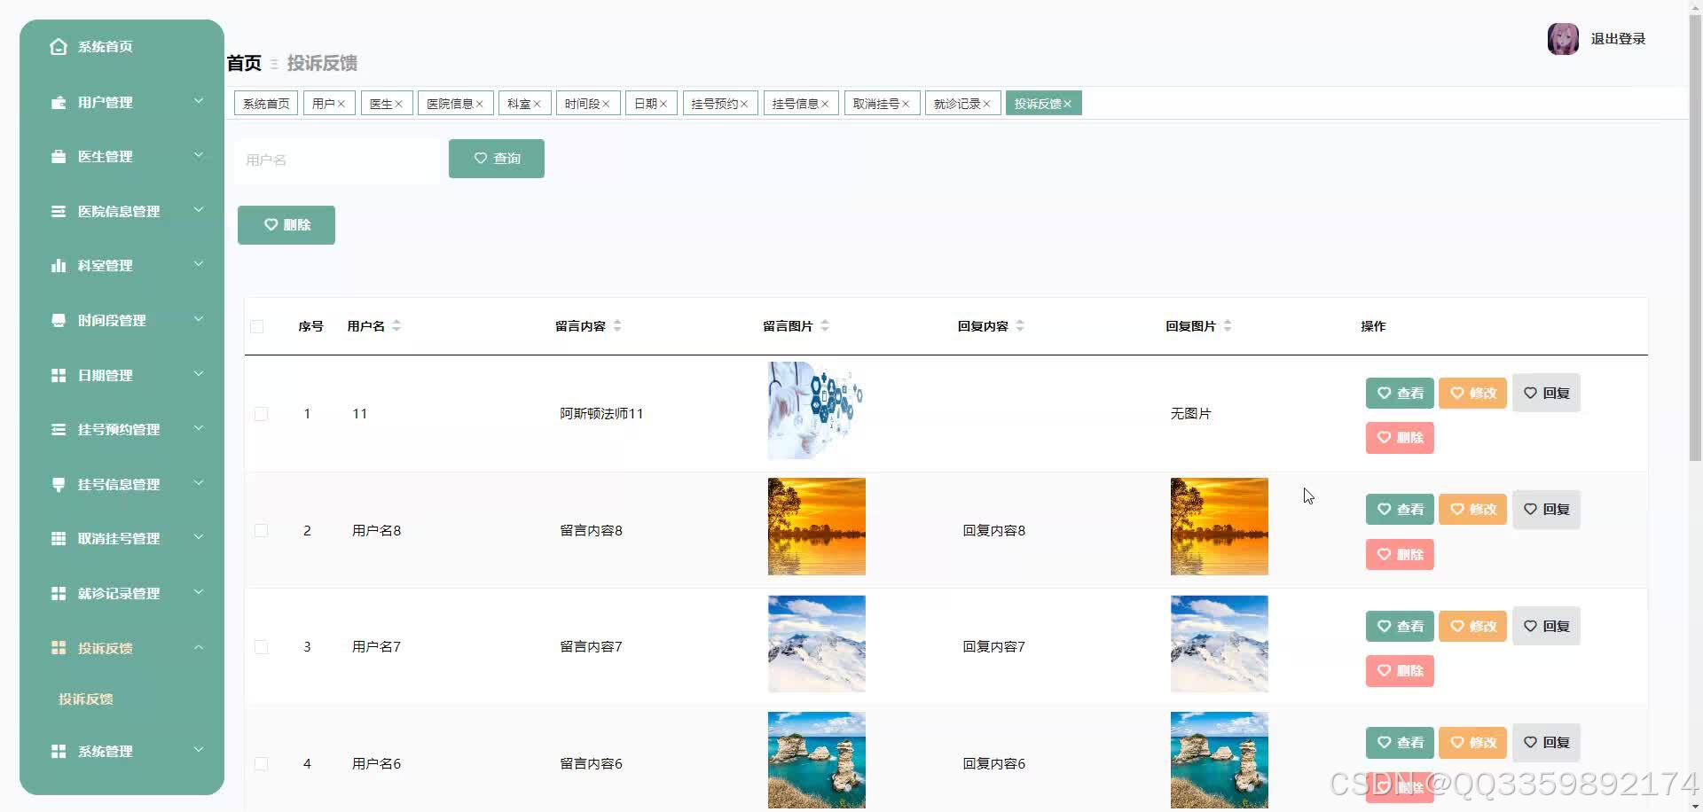Screen dimensions: 1703x812
Task: Click the batch 删除 button above the table
Action: [286, 225]
